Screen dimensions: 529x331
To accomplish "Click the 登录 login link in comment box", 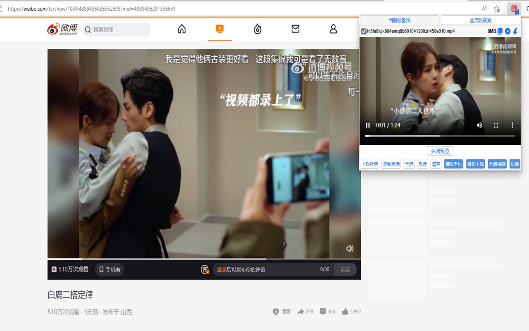I will point(222,269).
